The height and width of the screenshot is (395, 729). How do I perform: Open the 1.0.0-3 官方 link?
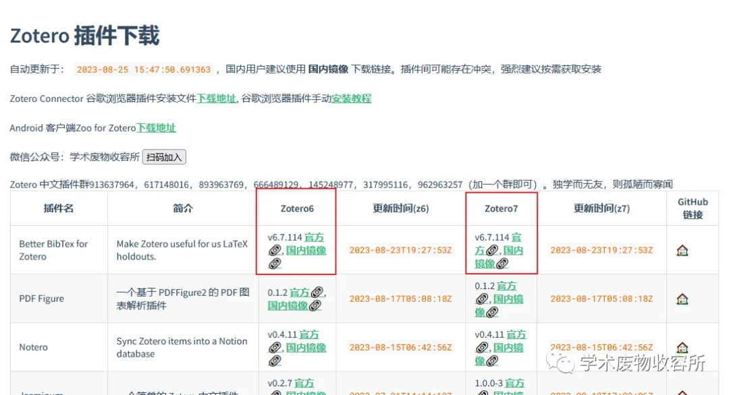coord(514,383)
